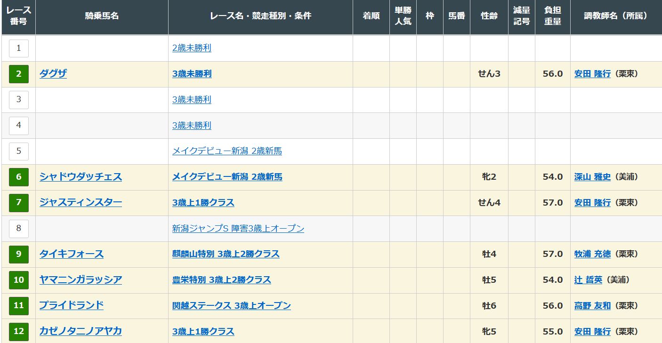Open horse タイキフォース link

pos(72,254)
